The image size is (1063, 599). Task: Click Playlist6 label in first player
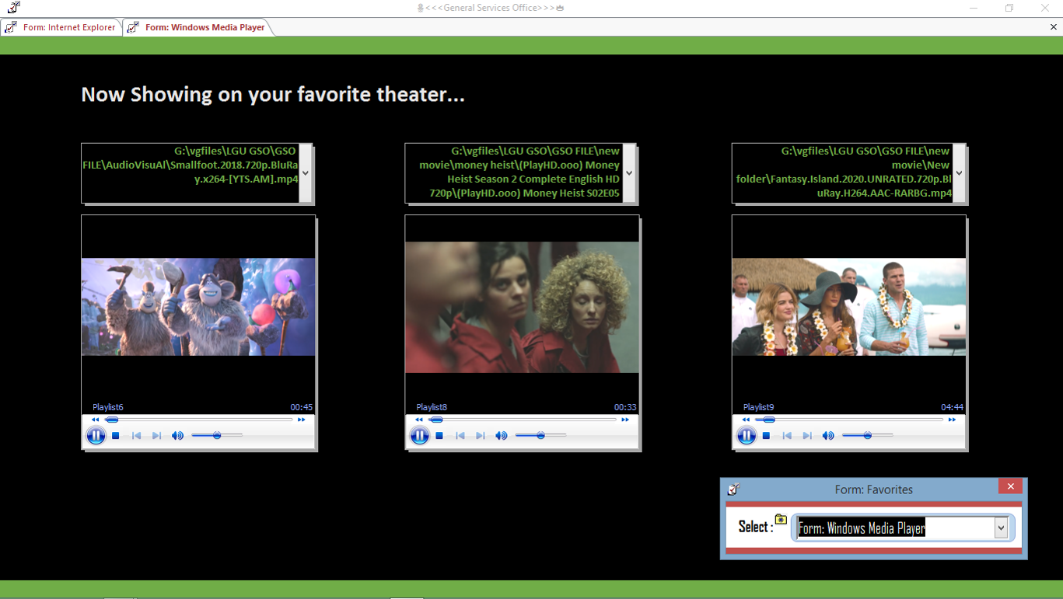tap(108, 407)
